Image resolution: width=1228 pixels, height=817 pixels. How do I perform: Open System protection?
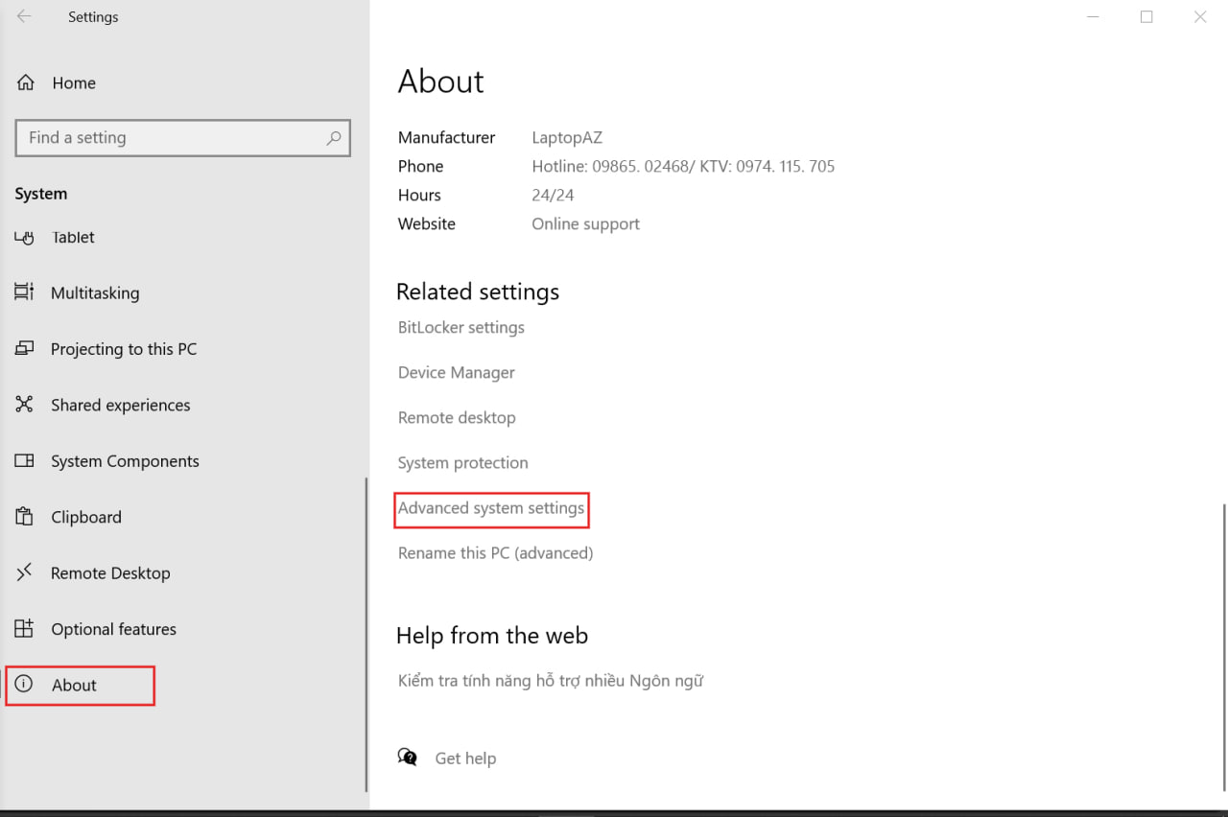click(x=462, y=462)
